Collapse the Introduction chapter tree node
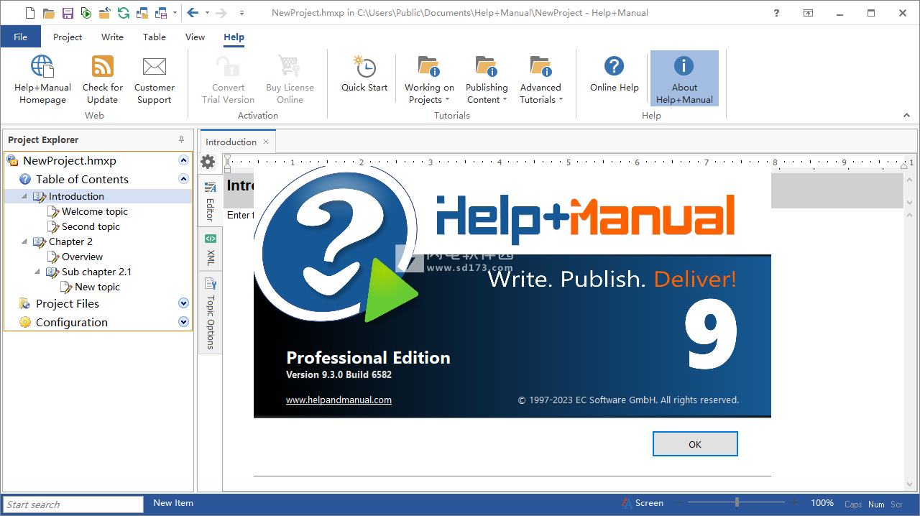920x516 pixels. pos(24,196)
